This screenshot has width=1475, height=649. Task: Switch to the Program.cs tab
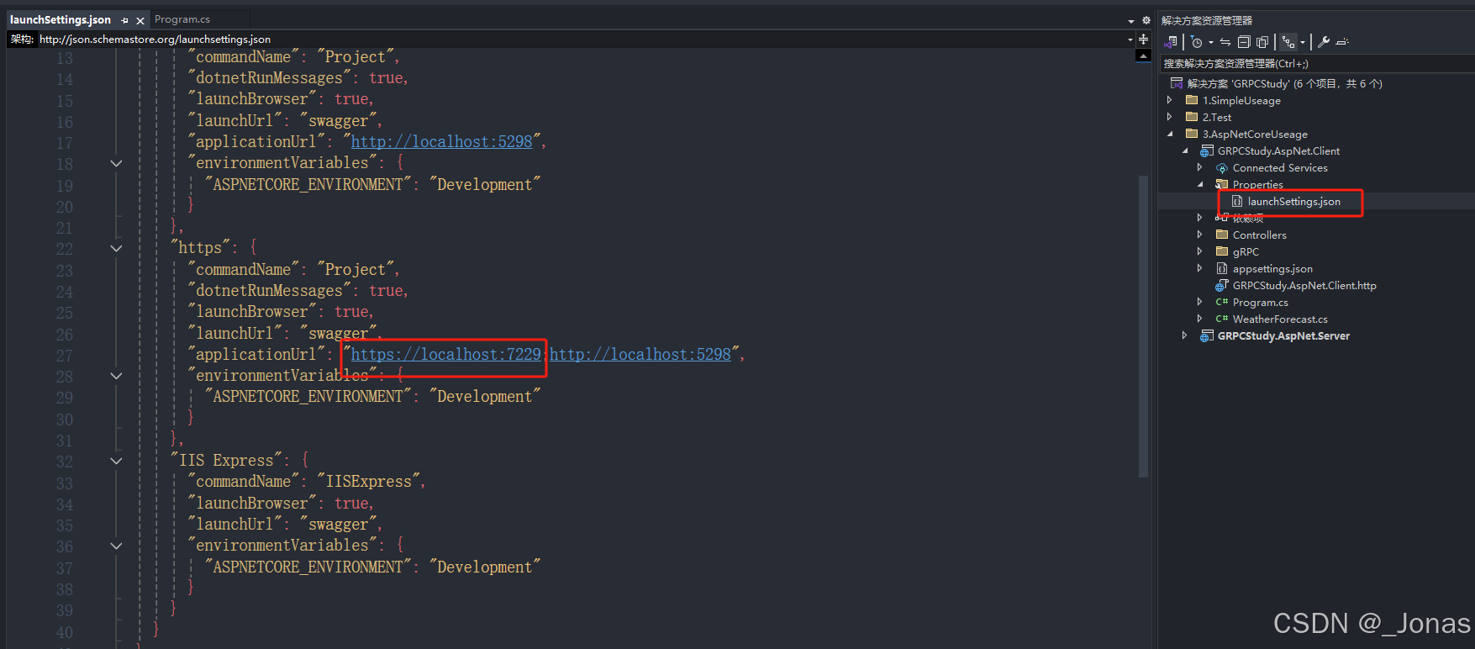click(x=182, y=19)
